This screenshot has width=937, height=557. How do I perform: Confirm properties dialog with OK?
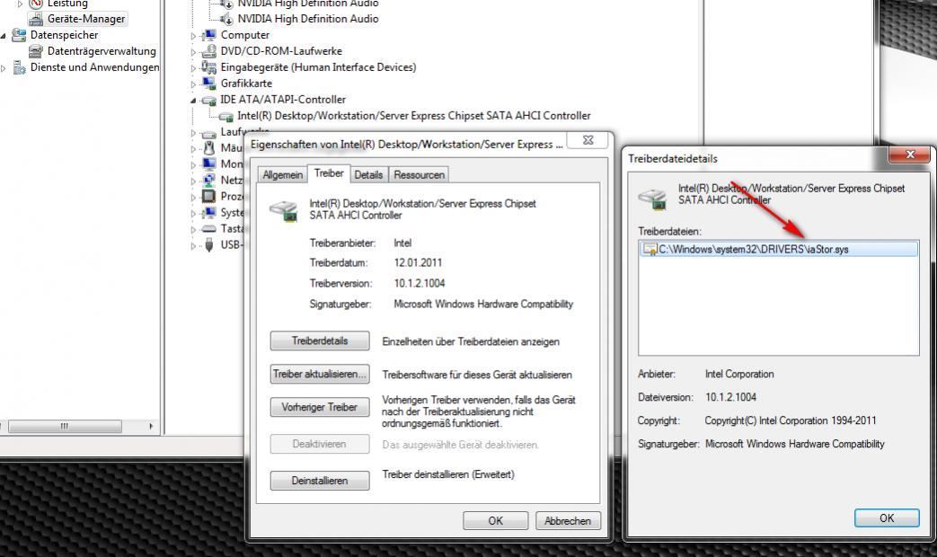[x=495, y=520]
